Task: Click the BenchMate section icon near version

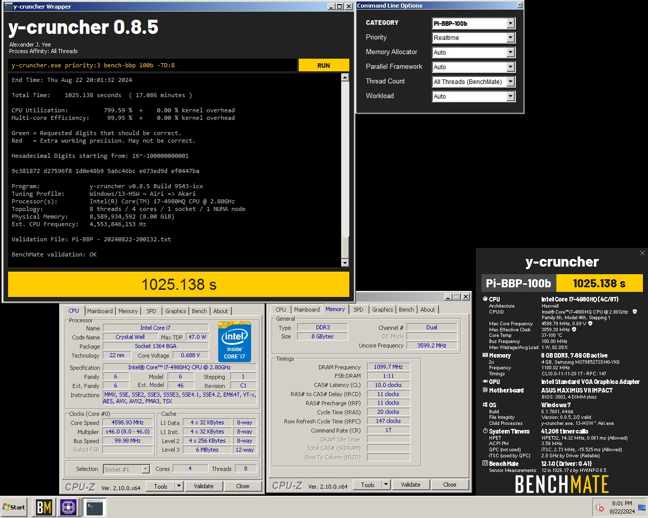Action: tap(485, 463)
